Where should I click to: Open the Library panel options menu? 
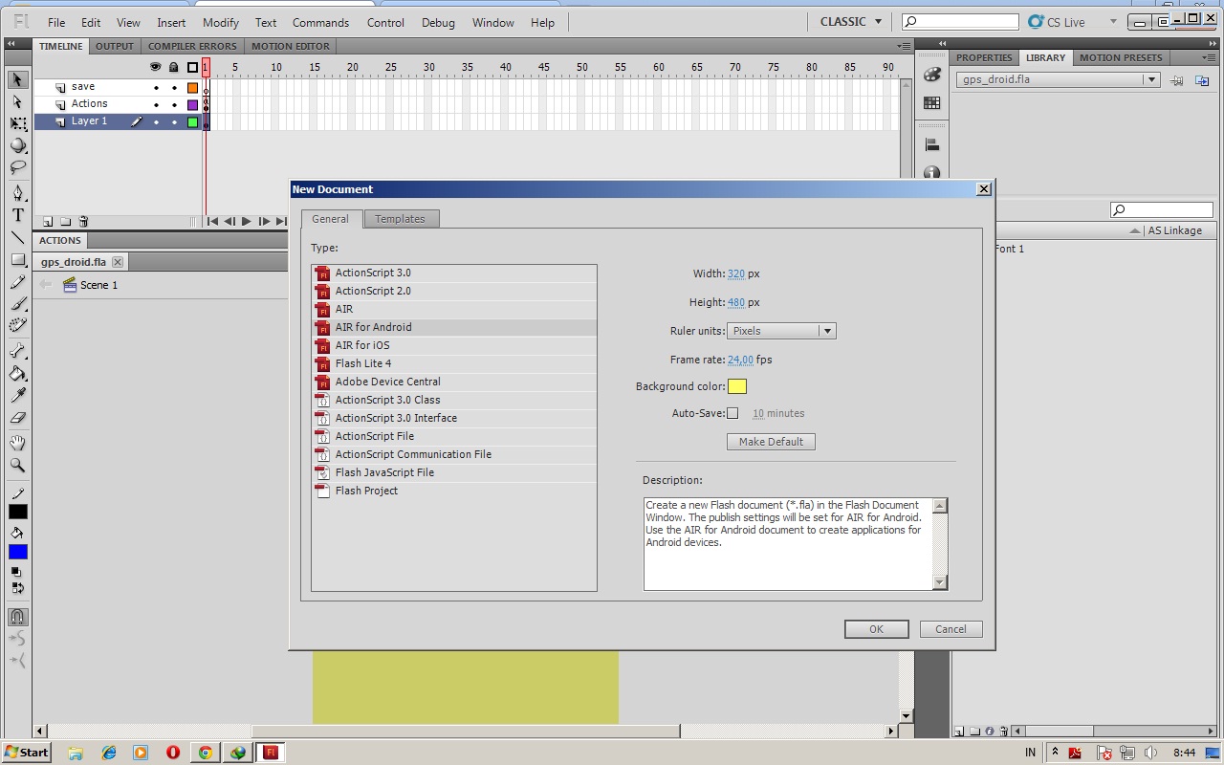point(1207,57)
